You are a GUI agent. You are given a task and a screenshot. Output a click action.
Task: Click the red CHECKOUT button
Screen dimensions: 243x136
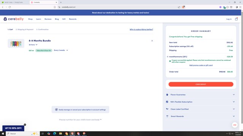point(201,84)
